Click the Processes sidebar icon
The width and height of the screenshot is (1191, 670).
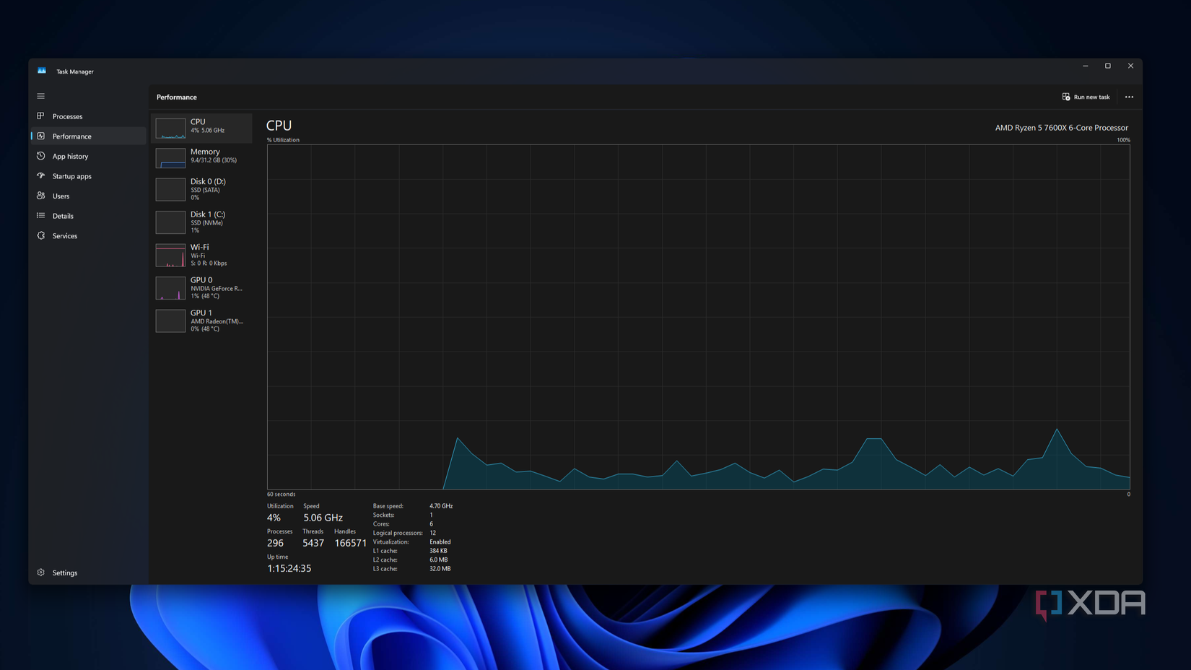click(x=41, y=116)
